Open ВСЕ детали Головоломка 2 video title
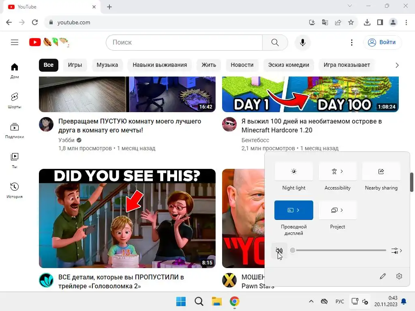Image resolution: width=415 pixels, height=311 pixels. 121,282
